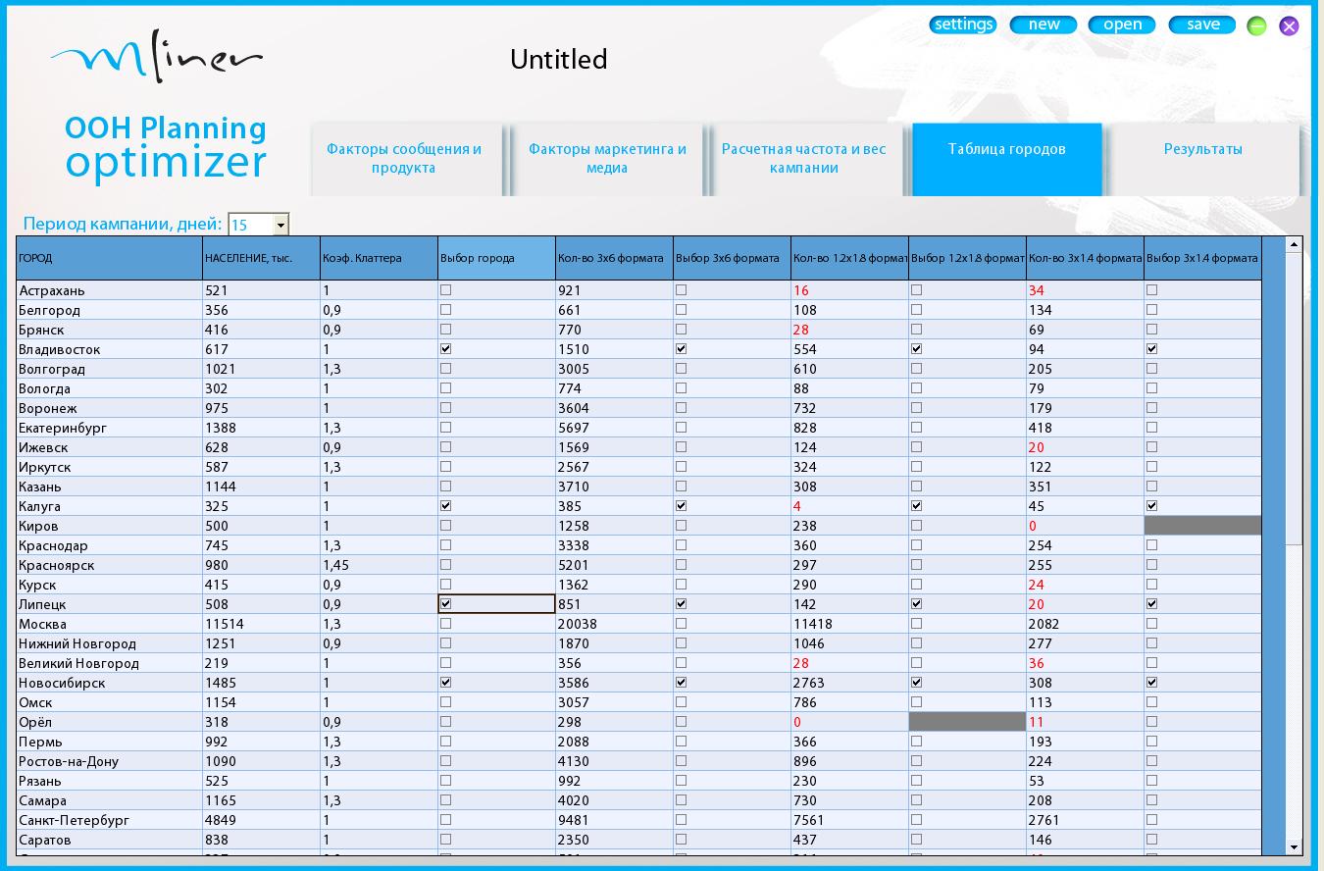This screenshot has height=871, width=1324.
Task: Check 'Выбор города' for Астрахань
Action: (x=446, y=290)
